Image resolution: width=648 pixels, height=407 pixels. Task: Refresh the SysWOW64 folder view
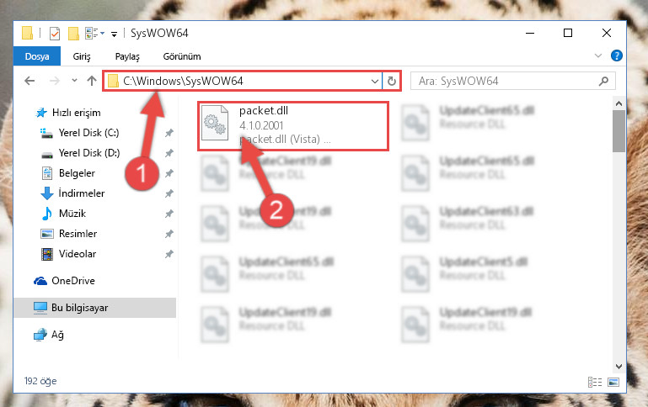point(391,82)
